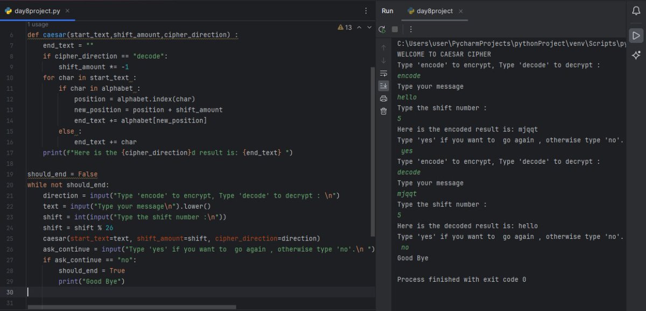Click the down stack trace arrow
This screenshot has width=646, height=311.
(x=383, y=60)
